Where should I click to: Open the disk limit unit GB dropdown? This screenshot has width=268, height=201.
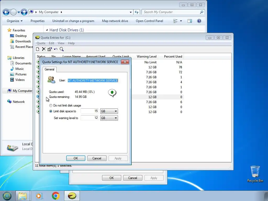click(109, 111)
